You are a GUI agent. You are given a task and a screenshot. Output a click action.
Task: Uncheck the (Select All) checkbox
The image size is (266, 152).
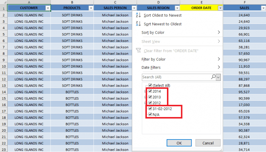[x=150, y=86]
